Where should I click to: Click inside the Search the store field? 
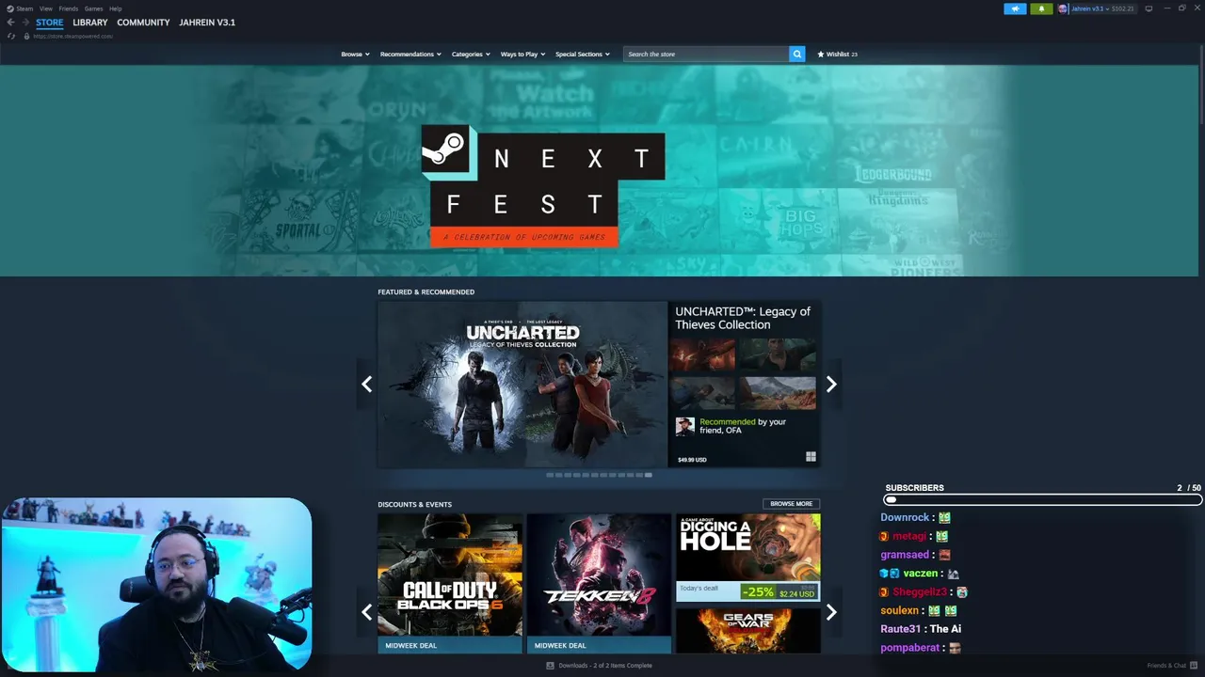706,54
